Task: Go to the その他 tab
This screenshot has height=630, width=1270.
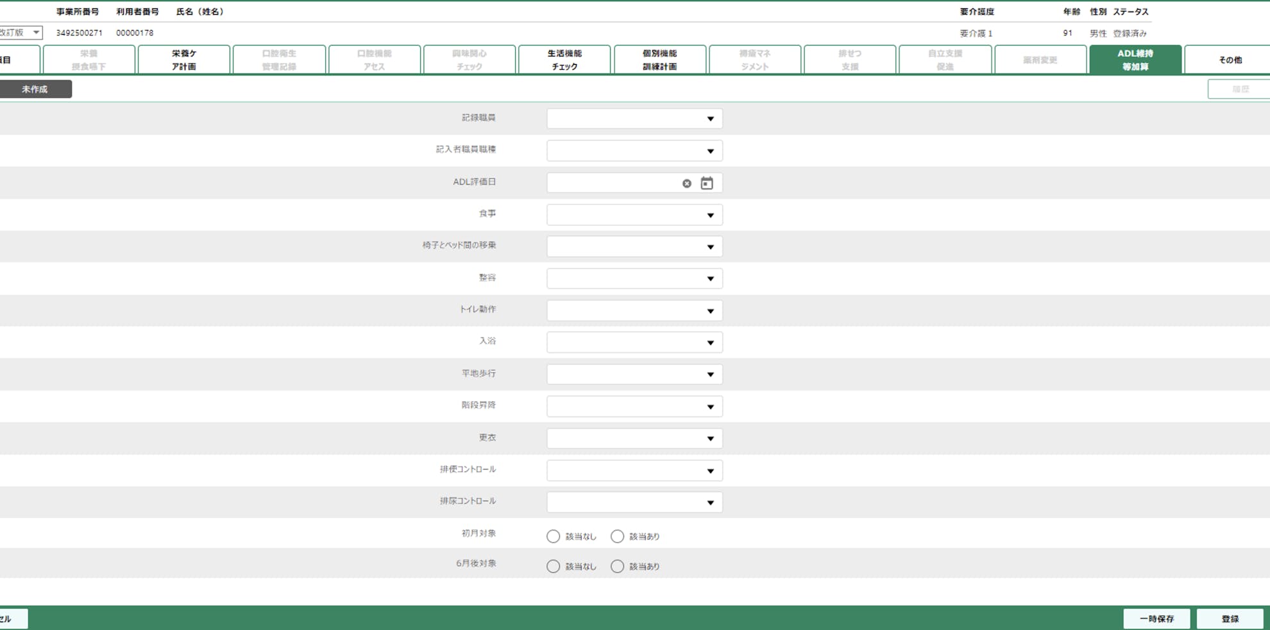Action: coord(1229,60)
